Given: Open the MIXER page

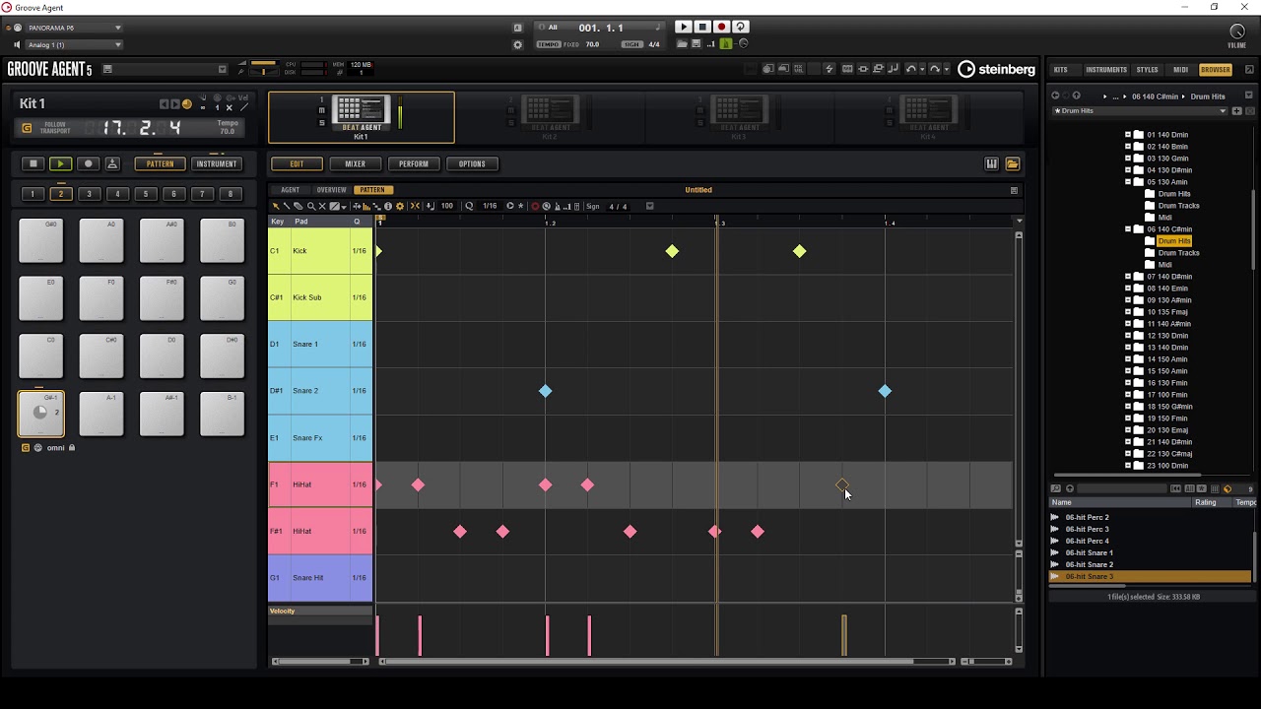Looking at the screenshot, I should pyautogui.click(x=355, y=163).
